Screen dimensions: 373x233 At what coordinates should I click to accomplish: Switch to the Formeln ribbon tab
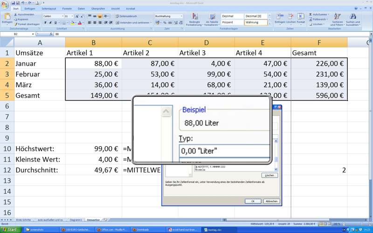67,8
